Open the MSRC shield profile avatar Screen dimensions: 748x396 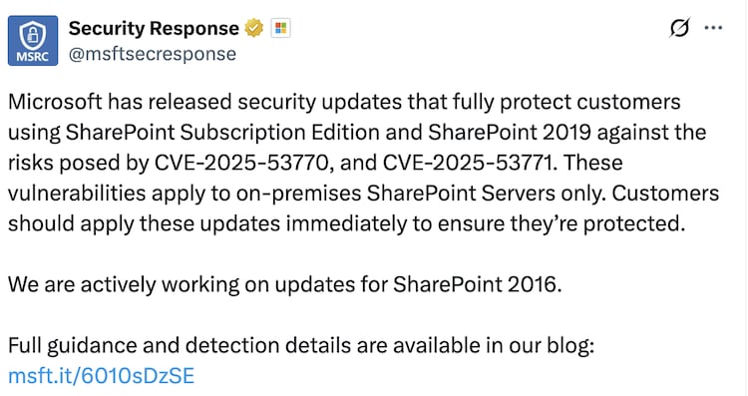(33, 41)
